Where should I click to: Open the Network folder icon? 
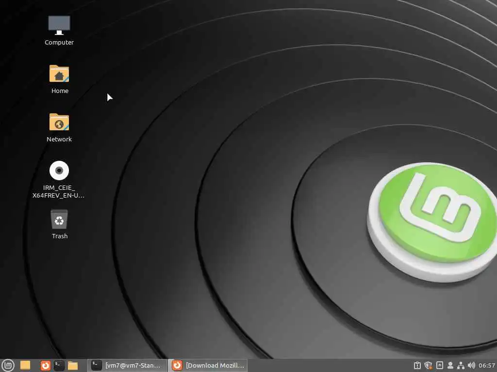tap(59, 122)
